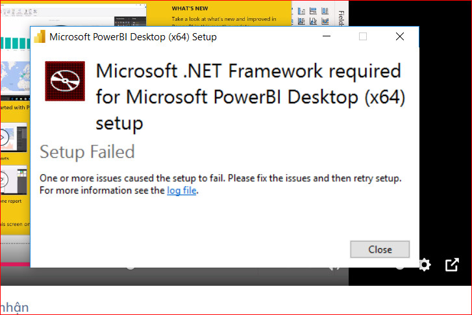
Task: Close the Setup dialog with the X button
Action: pos(400,36)
